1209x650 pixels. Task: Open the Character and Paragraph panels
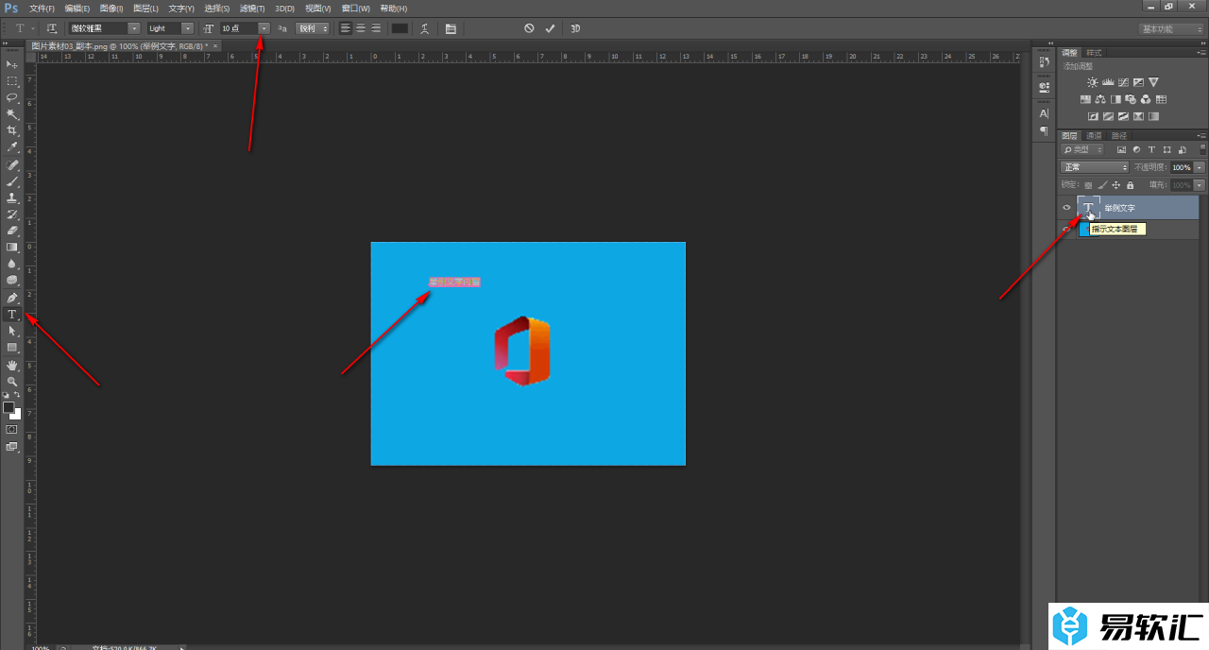coord(451,28)
